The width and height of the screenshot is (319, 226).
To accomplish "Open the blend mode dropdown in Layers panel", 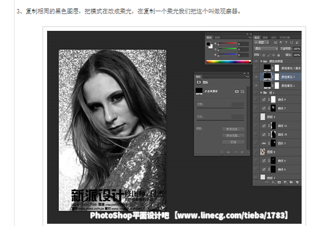I will point(266,49).
